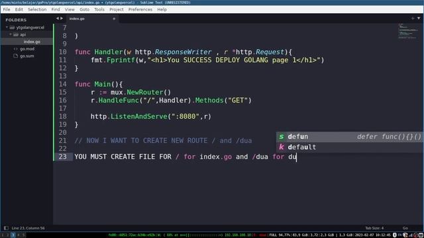Switch to workspace 3 in taskbar

(x=13, y=235)
